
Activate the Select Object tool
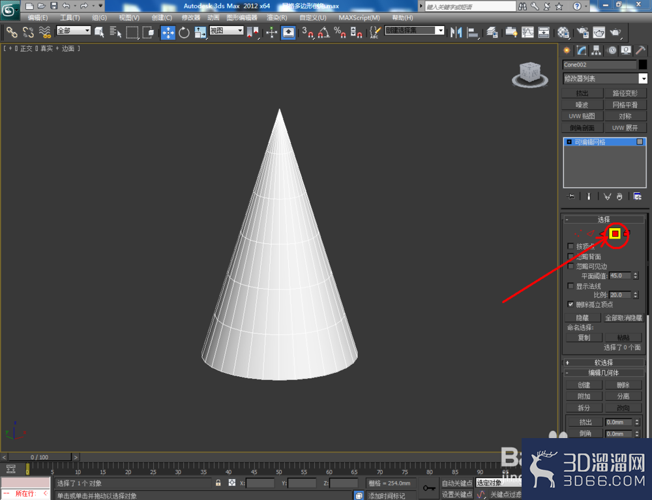tap(99, 32)
